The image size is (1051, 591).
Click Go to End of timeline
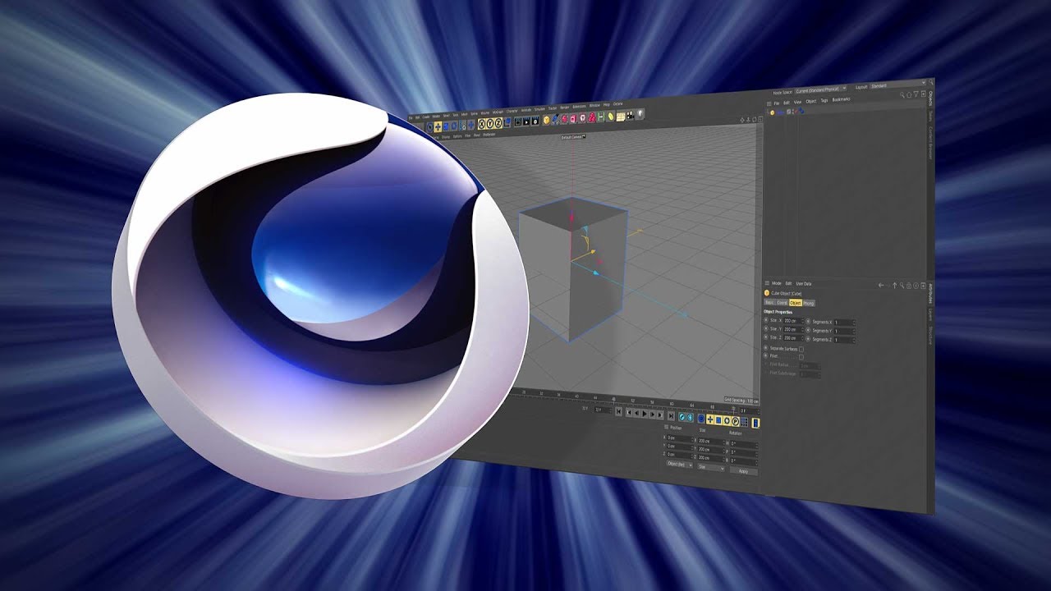pyautogui.click(x=671, y=416)
